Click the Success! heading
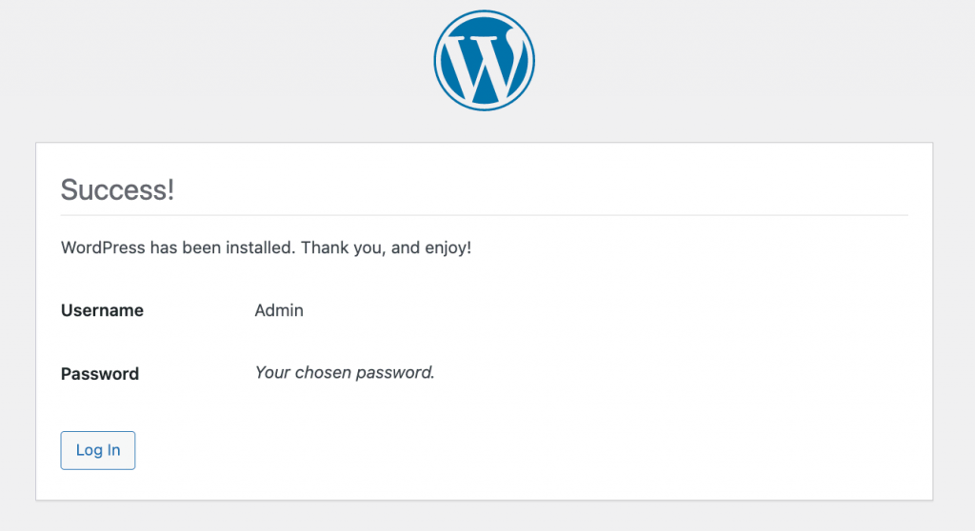This screenshot has width=975, height=531. pos(117,189)
